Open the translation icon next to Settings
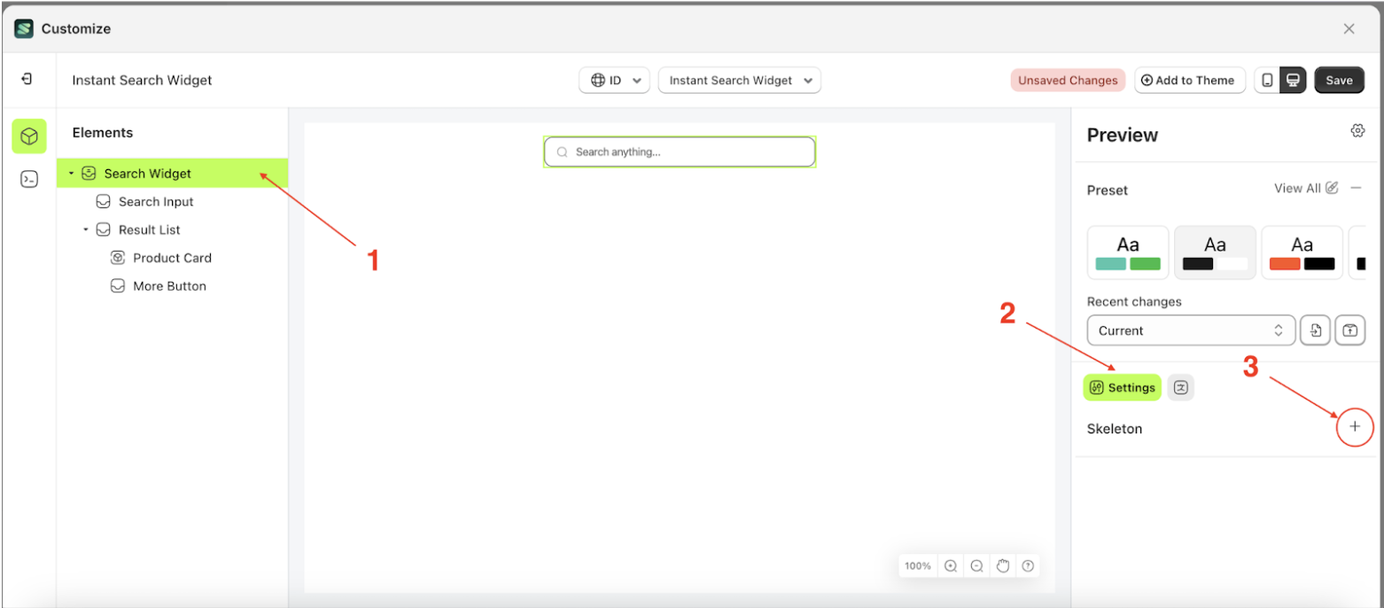The width and height of the screenshot is (1384, 608). click(1180, 386)
